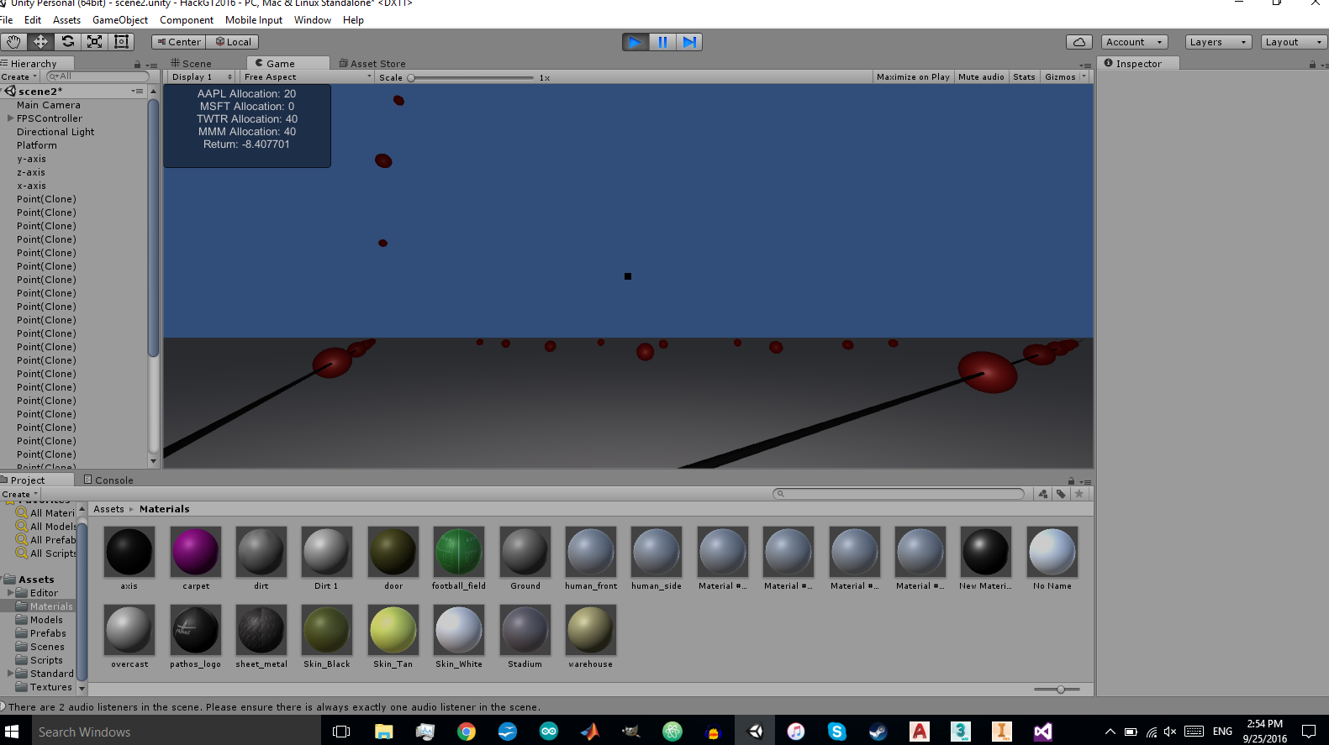Select the football_field material
Image resolution: width=1329 pixels, height=745 pixels.
click(x=458, y=559)
